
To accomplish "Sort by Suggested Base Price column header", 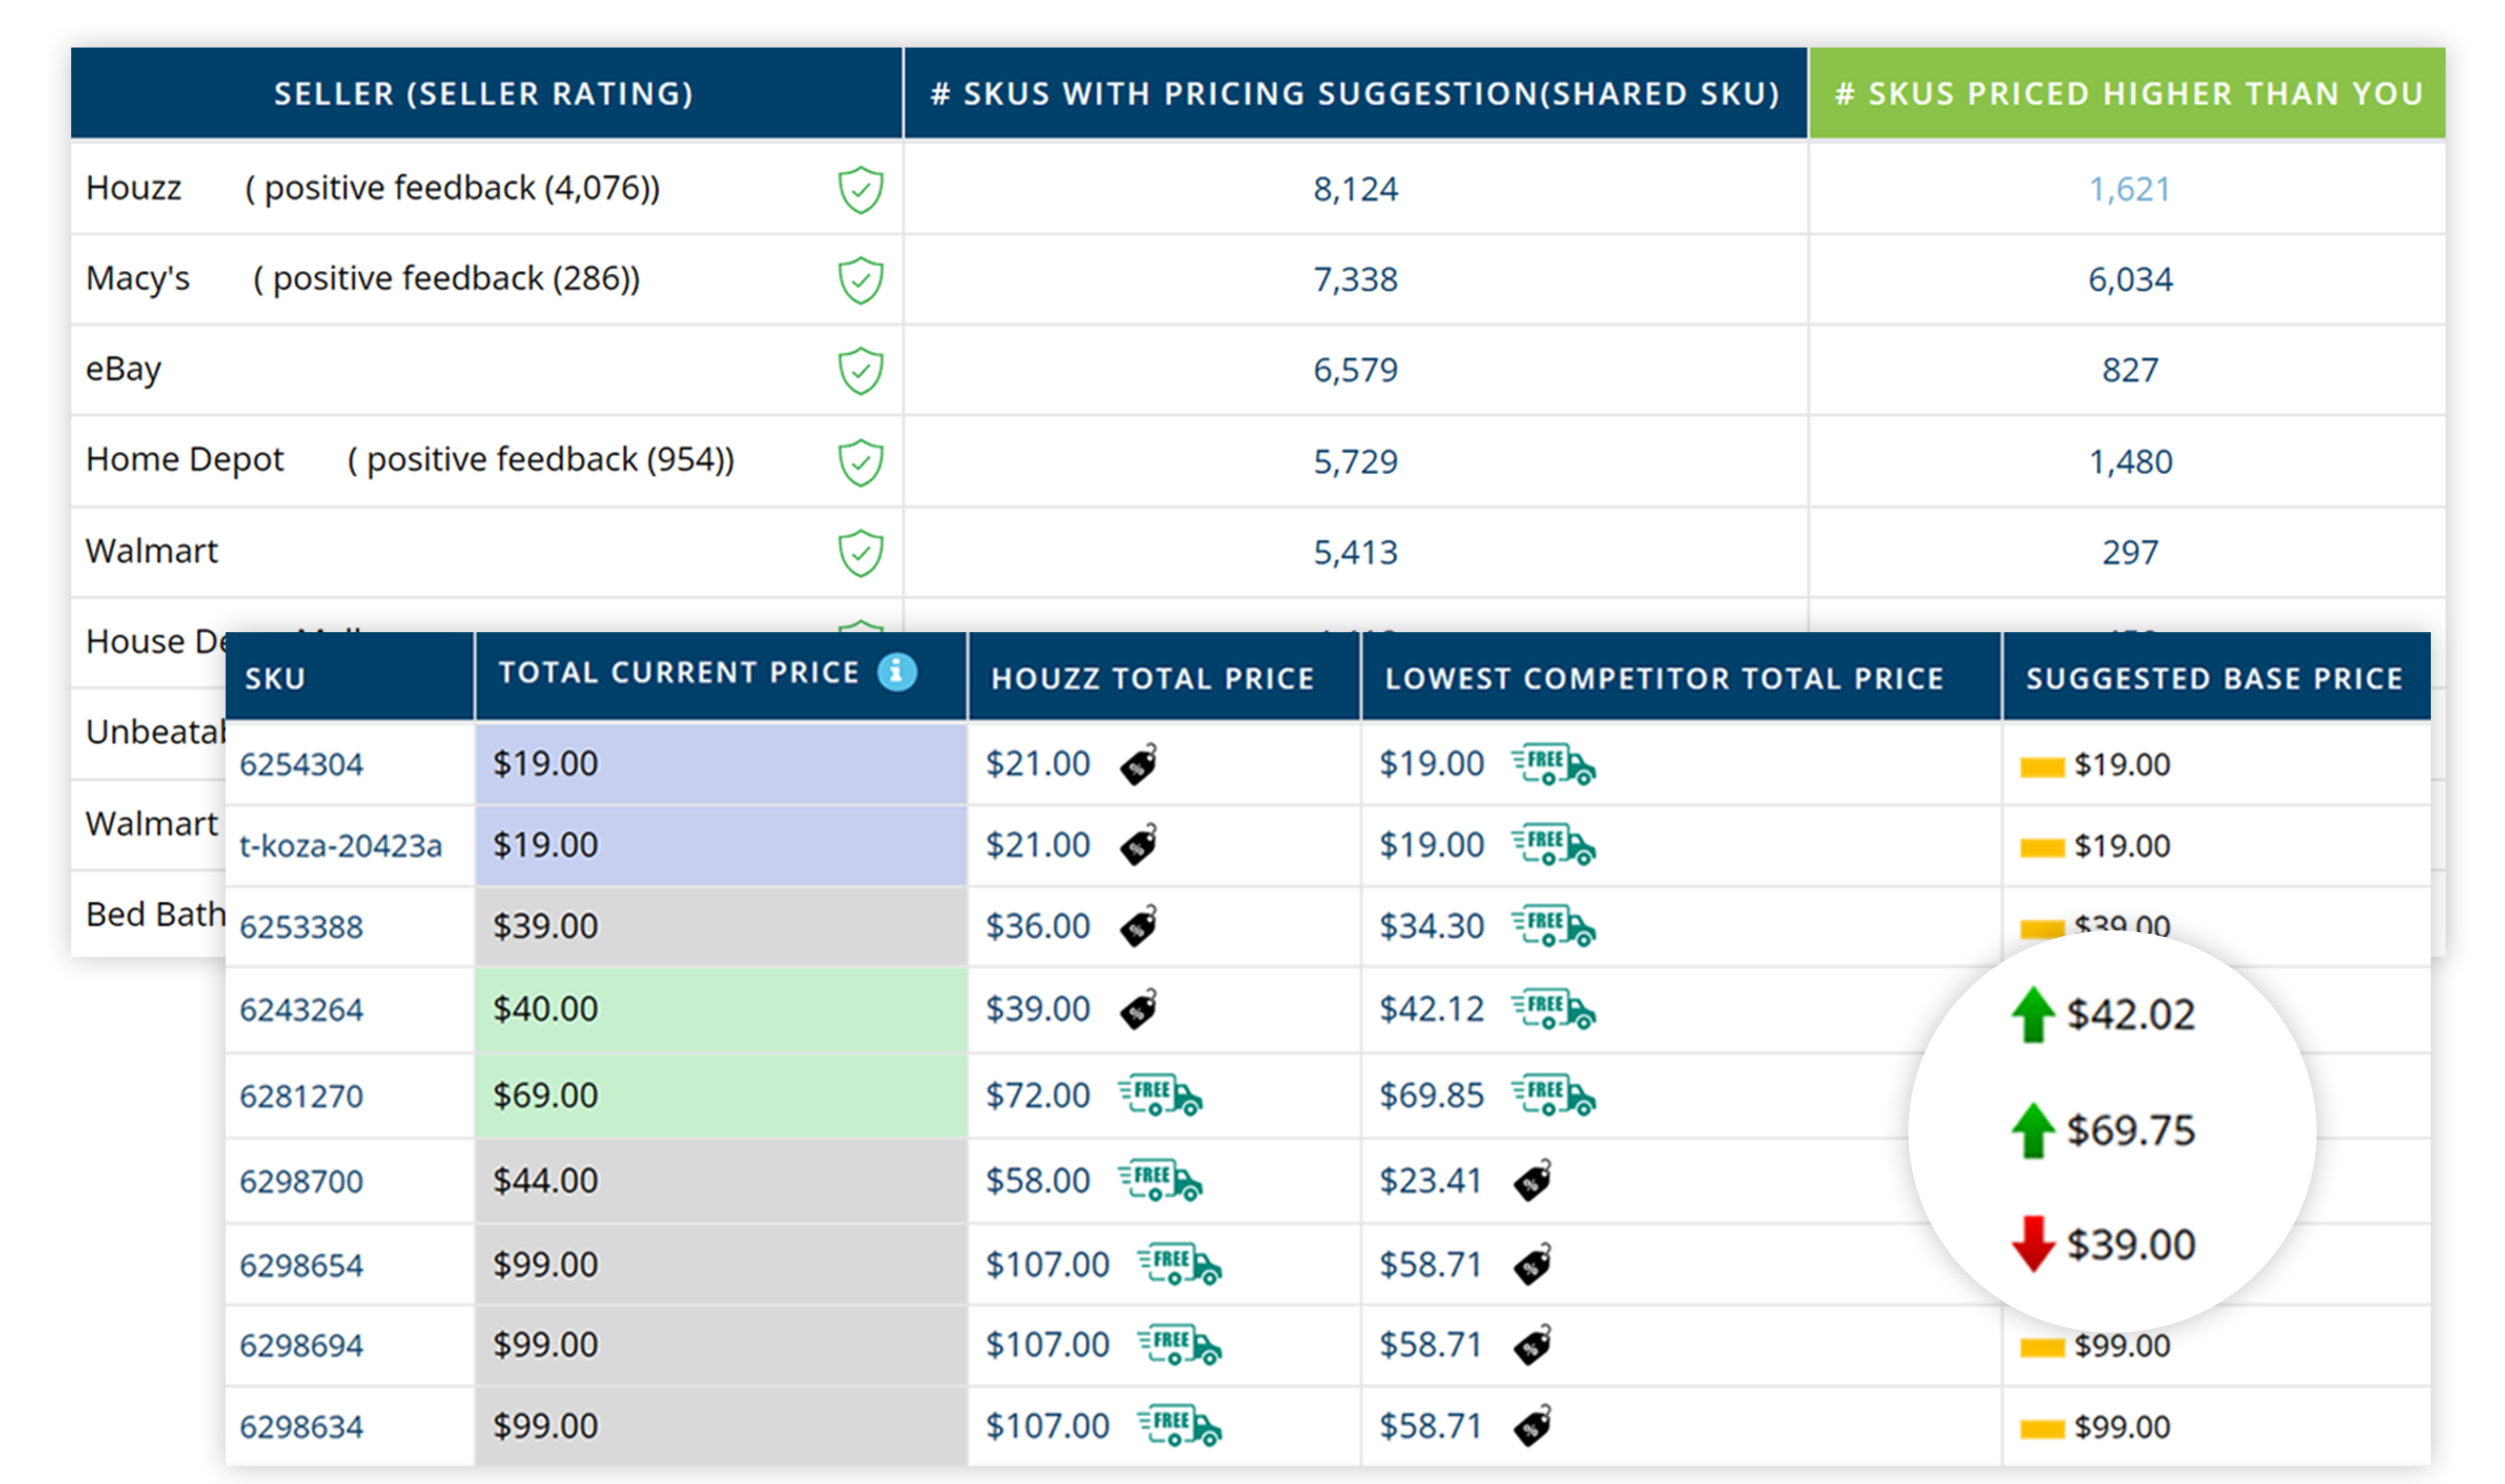I will [2214, 678].
